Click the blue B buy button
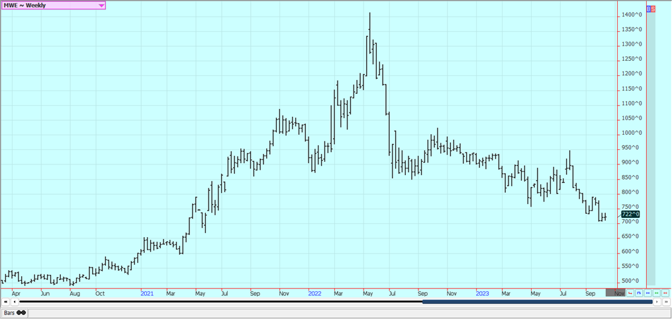Viewport: 672px width, 319px height. tap(649, 9)
